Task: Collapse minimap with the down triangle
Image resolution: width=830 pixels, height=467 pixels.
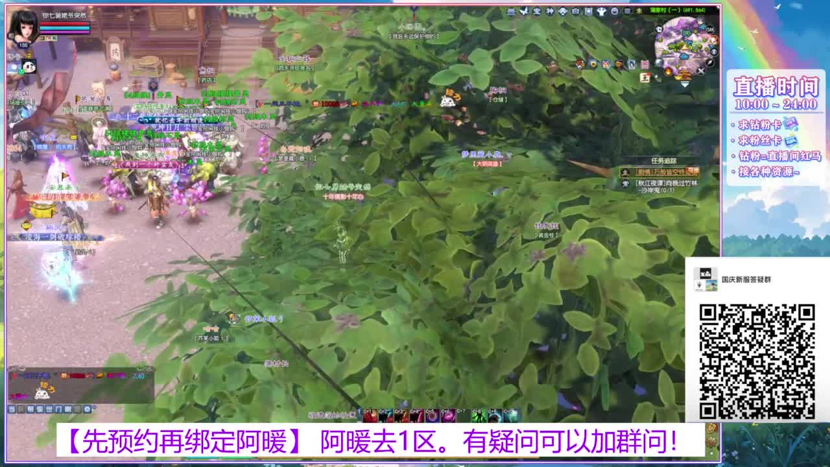Action: [x=685, y=84]
